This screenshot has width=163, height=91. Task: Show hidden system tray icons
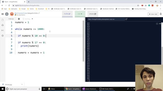tap(132, 89)
